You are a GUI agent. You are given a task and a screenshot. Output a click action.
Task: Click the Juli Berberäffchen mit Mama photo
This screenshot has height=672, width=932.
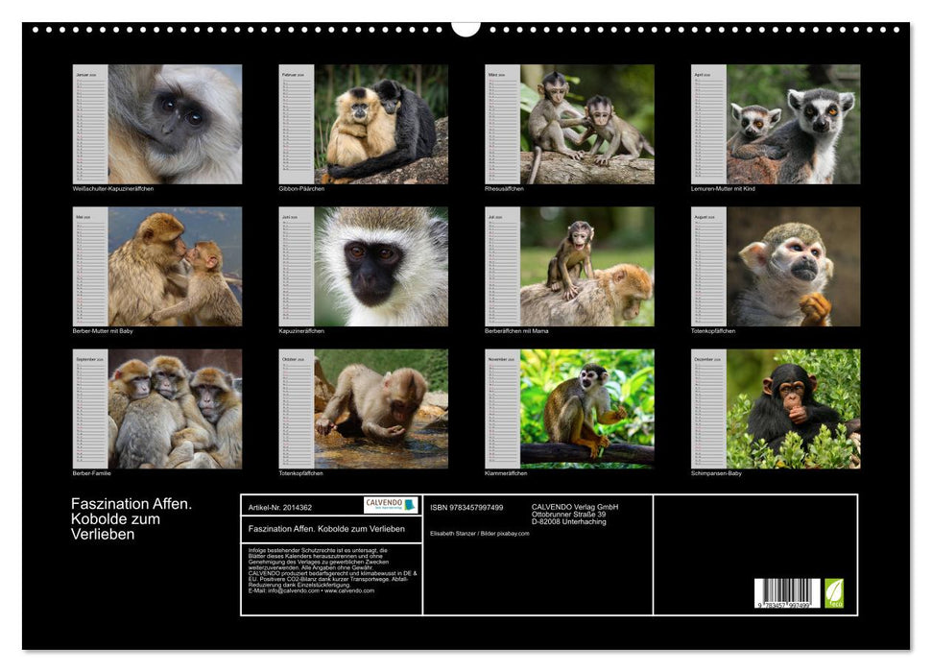586,266
